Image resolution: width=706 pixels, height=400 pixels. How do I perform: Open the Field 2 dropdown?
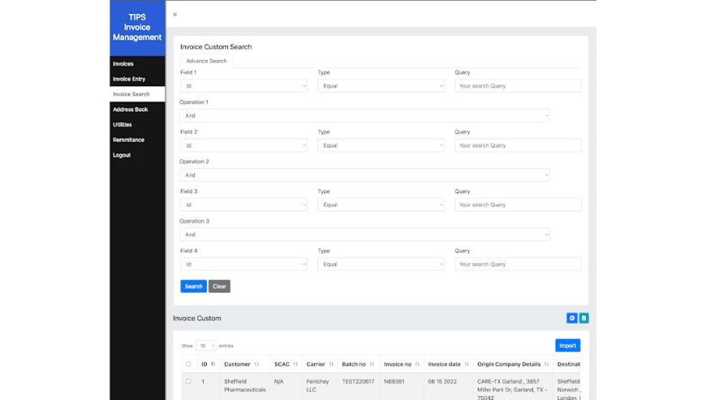(x=243, y=145)
